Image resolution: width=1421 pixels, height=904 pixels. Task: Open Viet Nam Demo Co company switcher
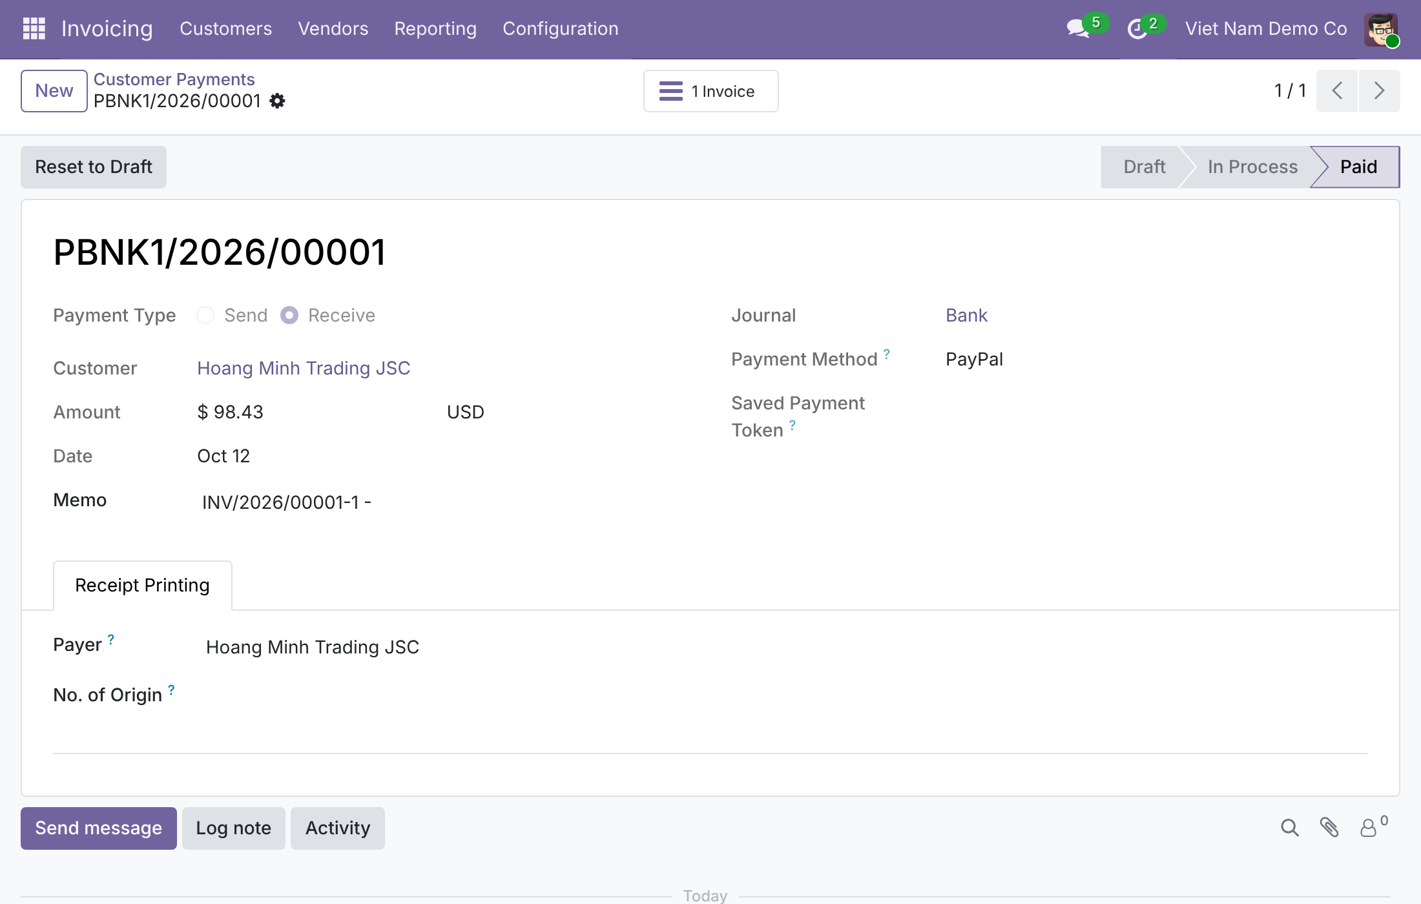(1265, 28)
